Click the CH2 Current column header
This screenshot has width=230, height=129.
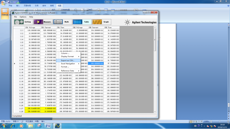(x=96, y=28)
